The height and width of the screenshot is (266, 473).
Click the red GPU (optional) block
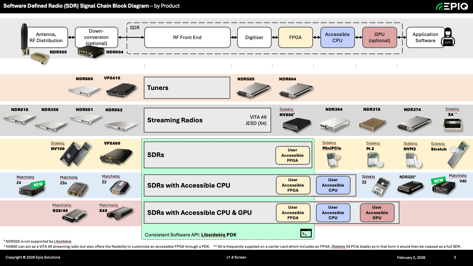pyautogui.click(x=379, y=38)
